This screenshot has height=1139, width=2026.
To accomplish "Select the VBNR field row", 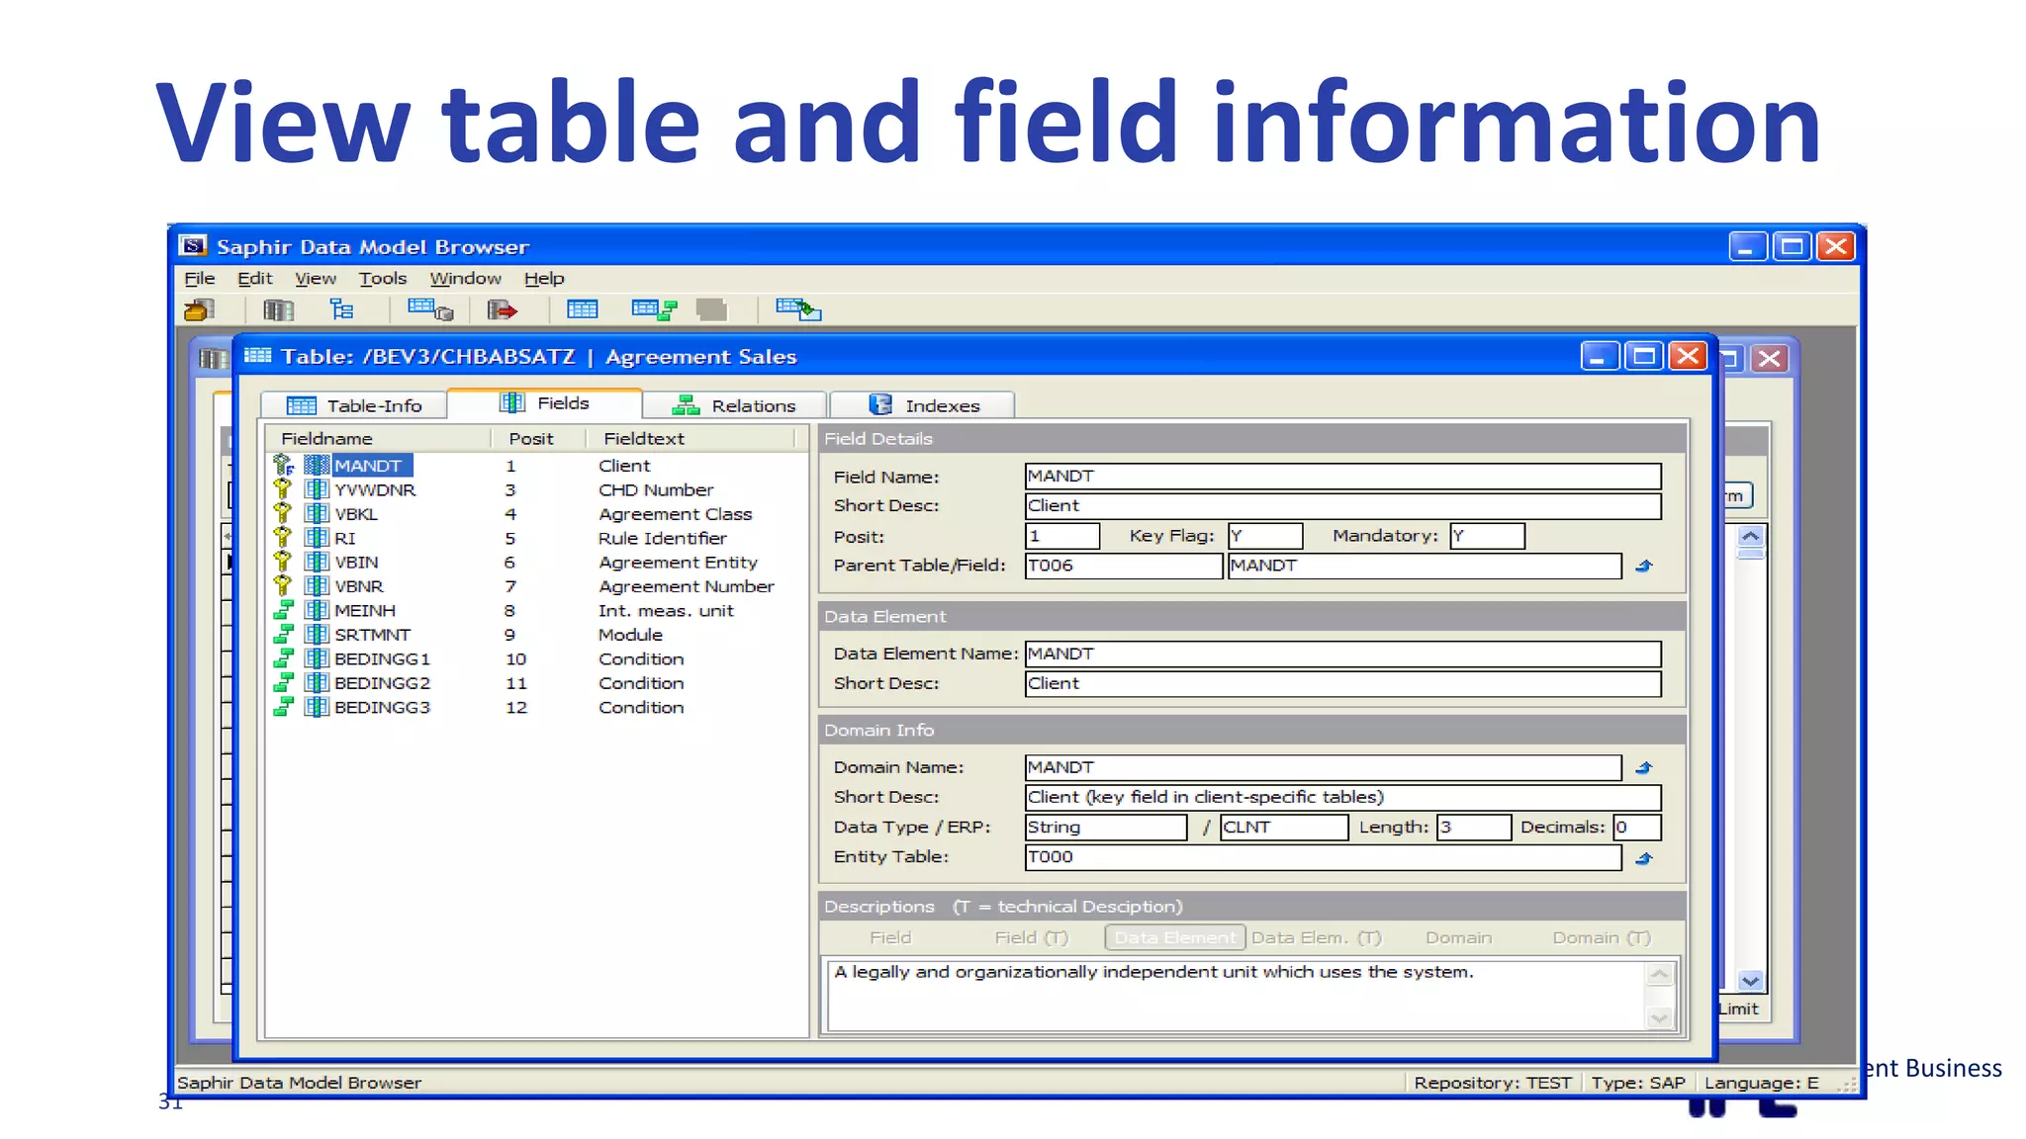I will click(x=537, y=586).
